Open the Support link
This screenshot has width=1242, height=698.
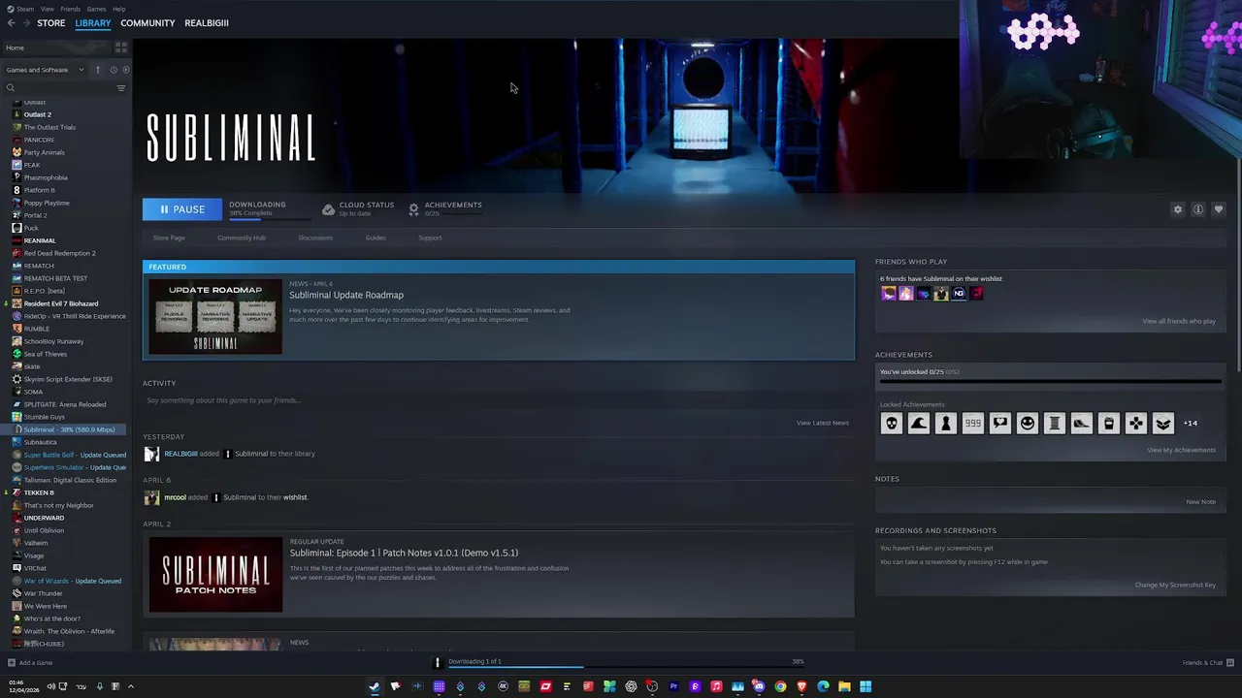tap(430, 238)
